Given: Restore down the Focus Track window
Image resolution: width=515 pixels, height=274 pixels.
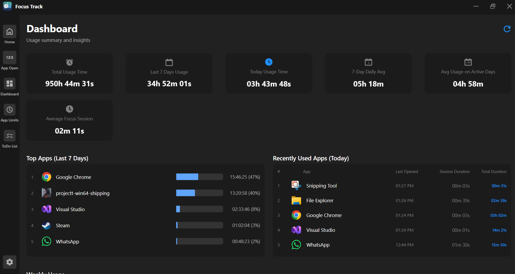Looking at the screenshot, I should pyautogui.click(x=493, y=6).
